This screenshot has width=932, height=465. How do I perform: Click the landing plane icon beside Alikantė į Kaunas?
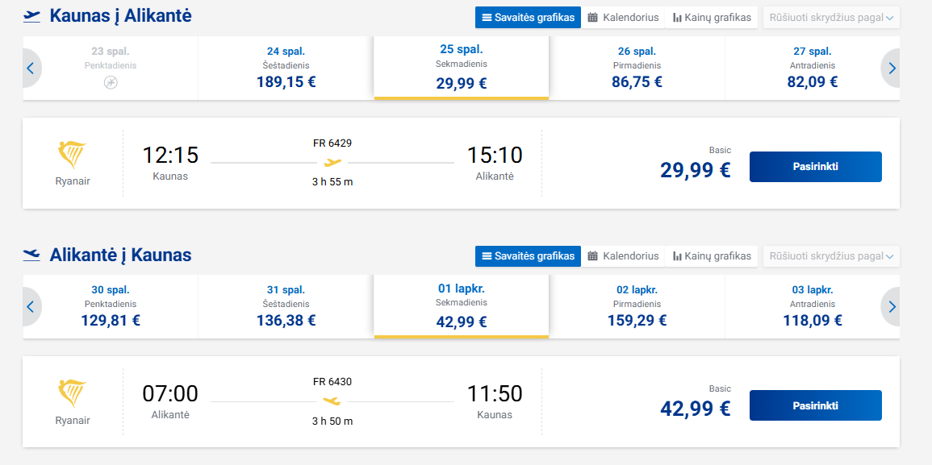coord(31,255)
